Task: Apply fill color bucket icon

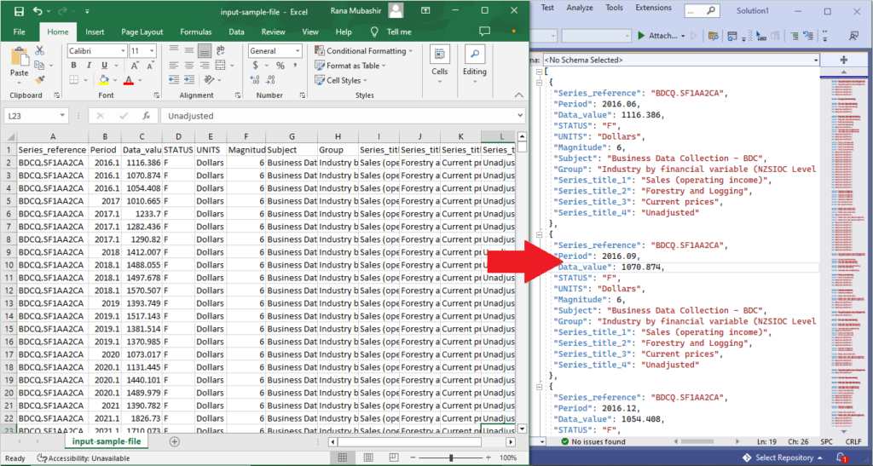Action: (103, 80)
